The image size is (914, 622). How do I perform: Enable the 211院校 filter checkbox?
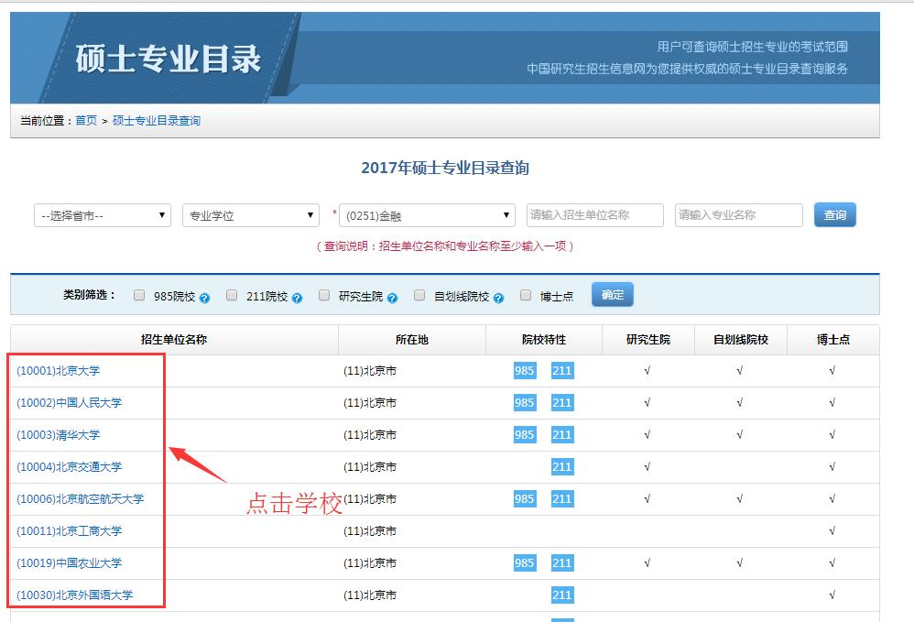click(x=232, y=295)
